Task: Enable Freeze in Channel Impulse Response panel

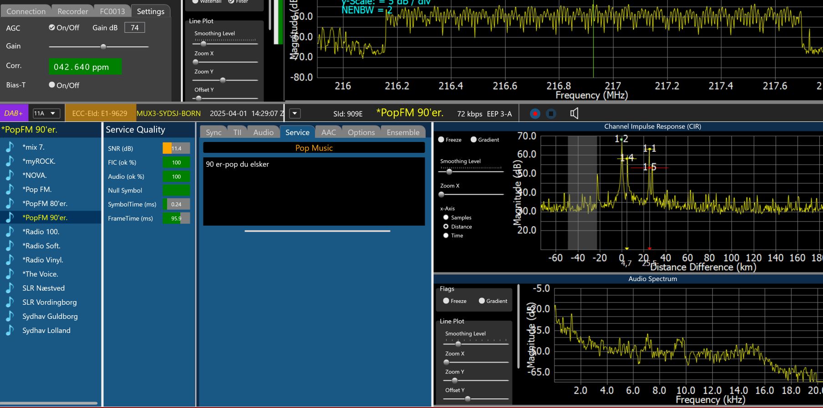Action: coord(441,140)
